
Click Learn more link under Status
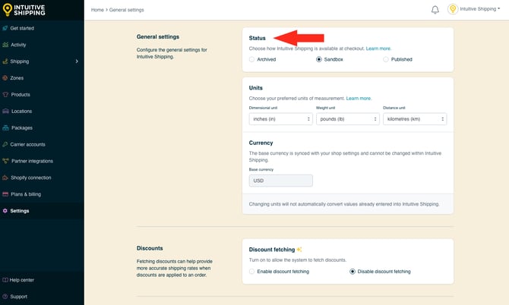tap(378, 49)
